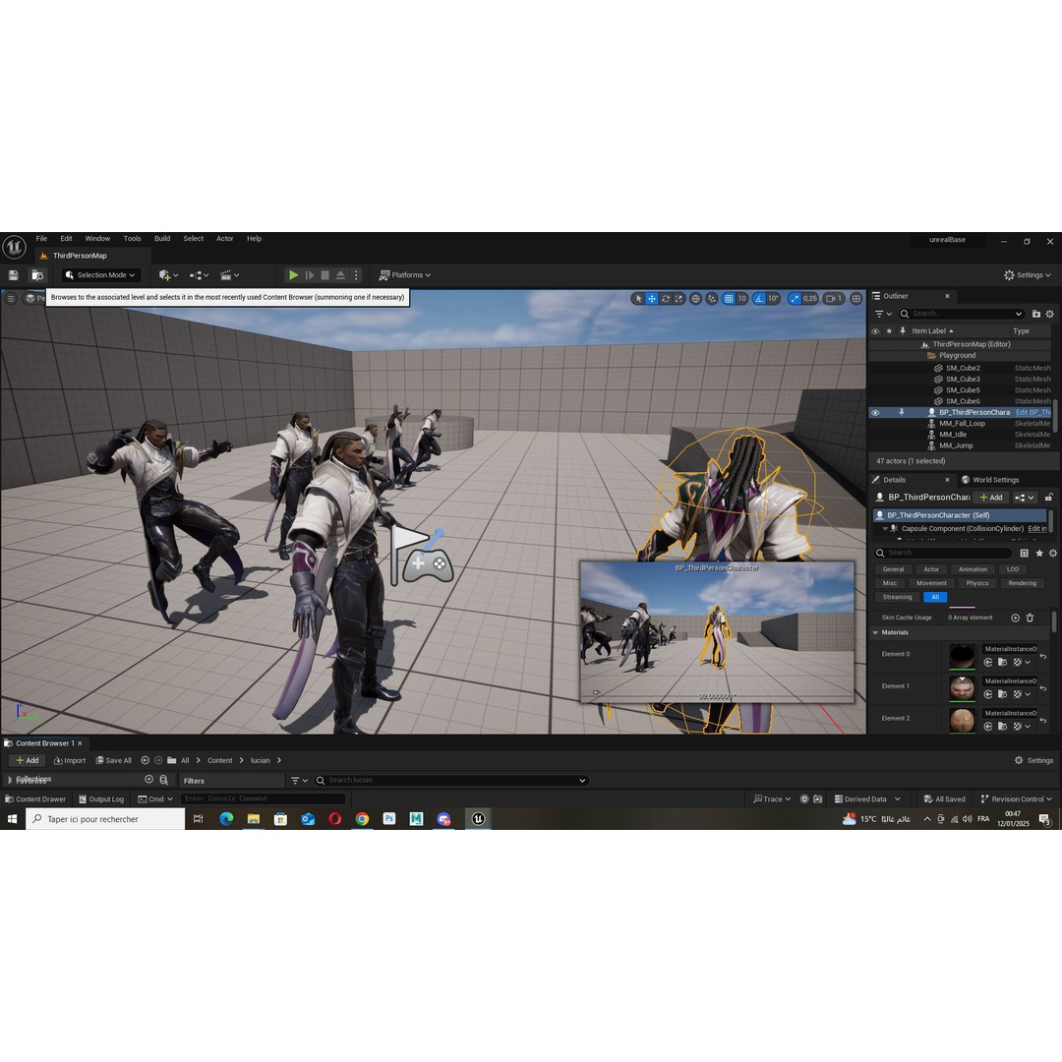Viewport: 1062px width, 1062px height.
Task: Open play options three-dot menu
Action: [356, 275]
